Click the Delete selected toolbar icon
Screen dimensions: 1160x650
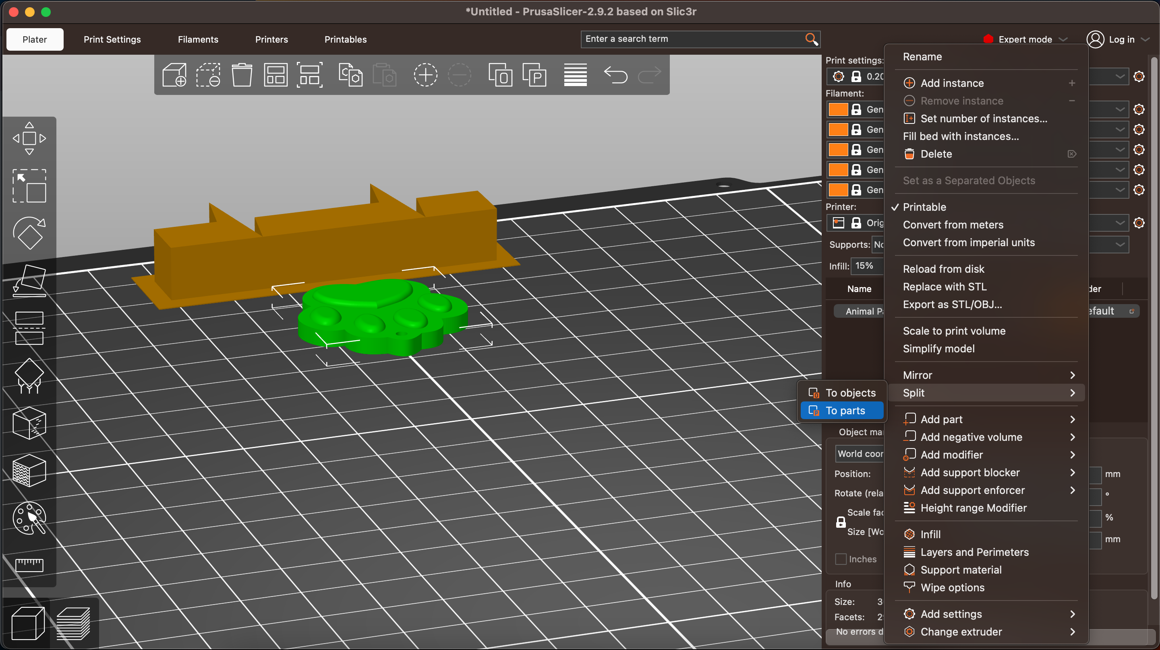click(x=208, y=75)
